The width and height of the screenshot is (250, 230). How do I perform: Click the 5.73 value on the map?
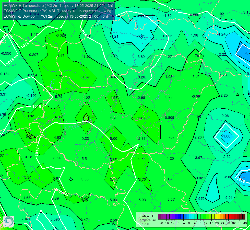[x=114, y=118]
